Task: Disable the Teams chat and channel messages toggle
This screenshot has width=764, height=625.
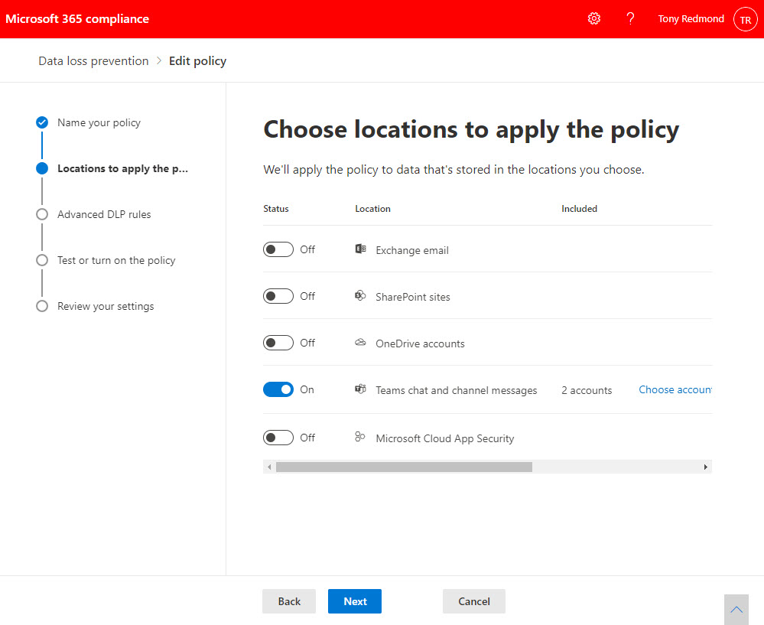Action: point(278,389)
